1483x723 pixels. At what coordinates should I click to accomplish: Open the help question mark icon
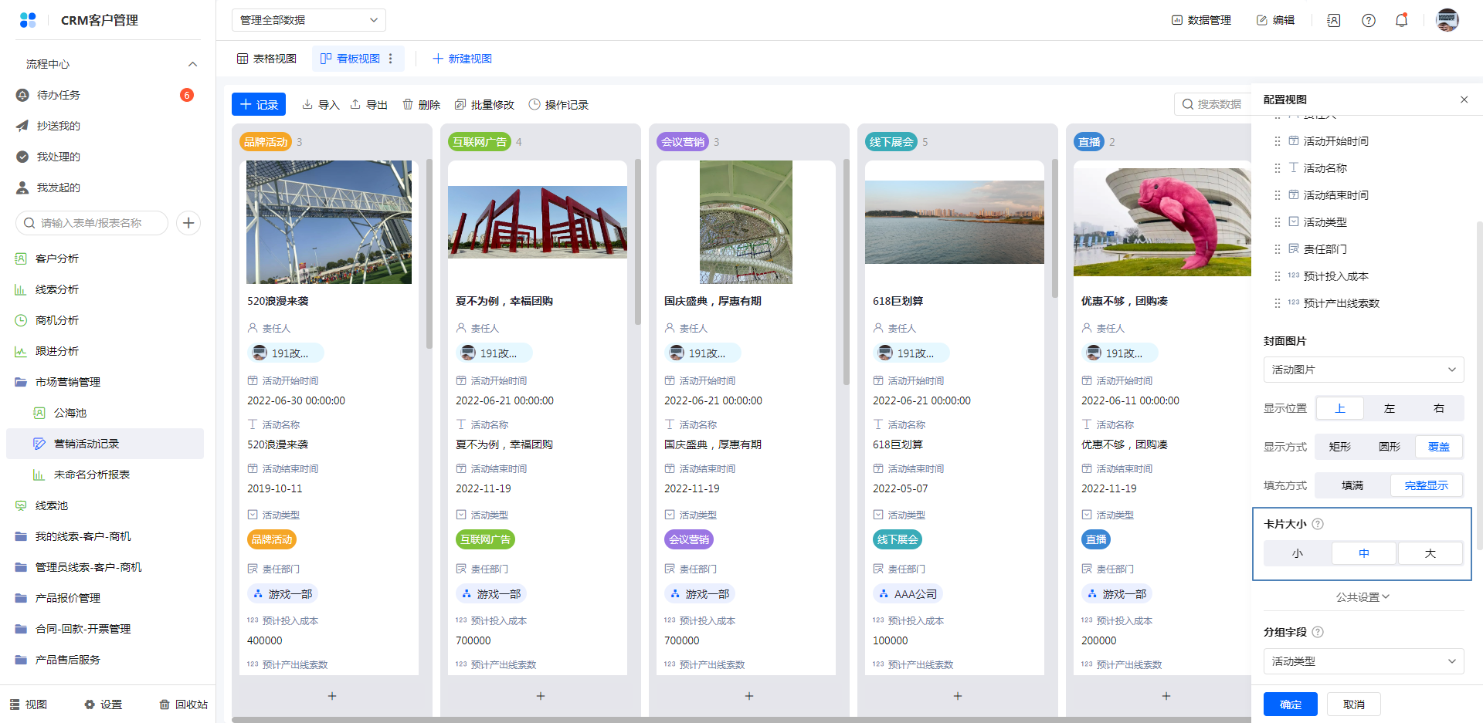(x=1368, y=20)
